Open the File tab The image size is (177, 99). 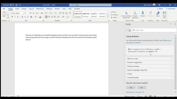click(4, 9)
